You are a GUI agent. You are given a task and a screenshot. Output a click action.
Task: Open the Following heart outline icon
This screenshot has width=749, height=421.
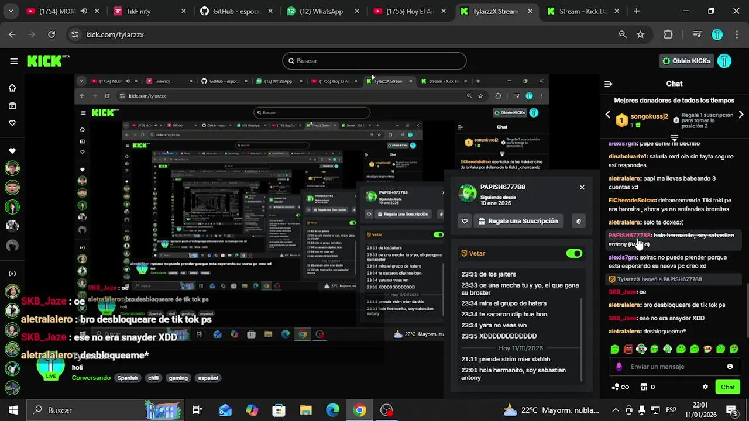click(12, 123)
